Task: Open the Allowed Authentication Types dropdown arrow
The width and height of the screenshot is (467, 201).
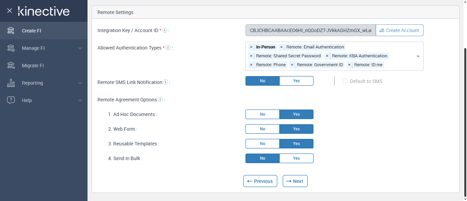Action: 418,56
